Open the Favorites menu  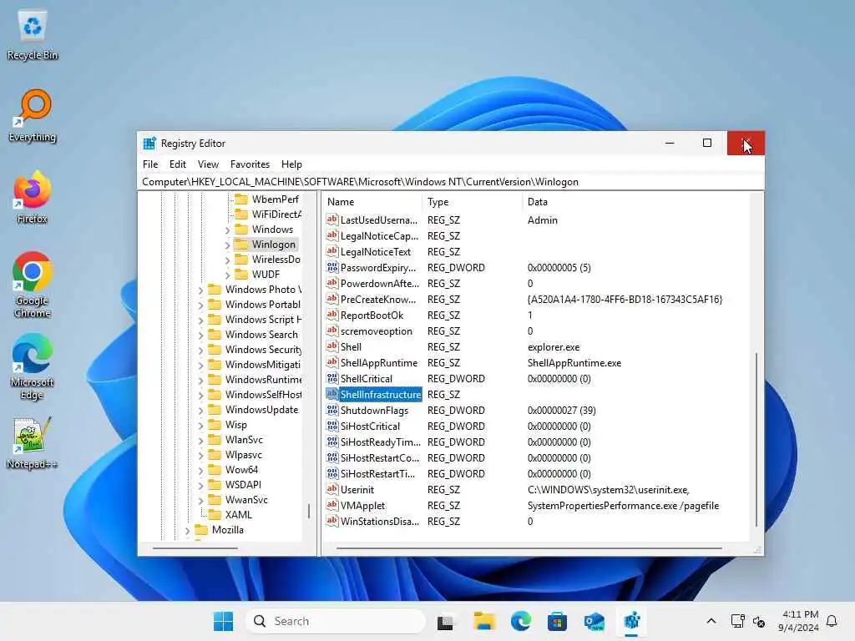250,164
